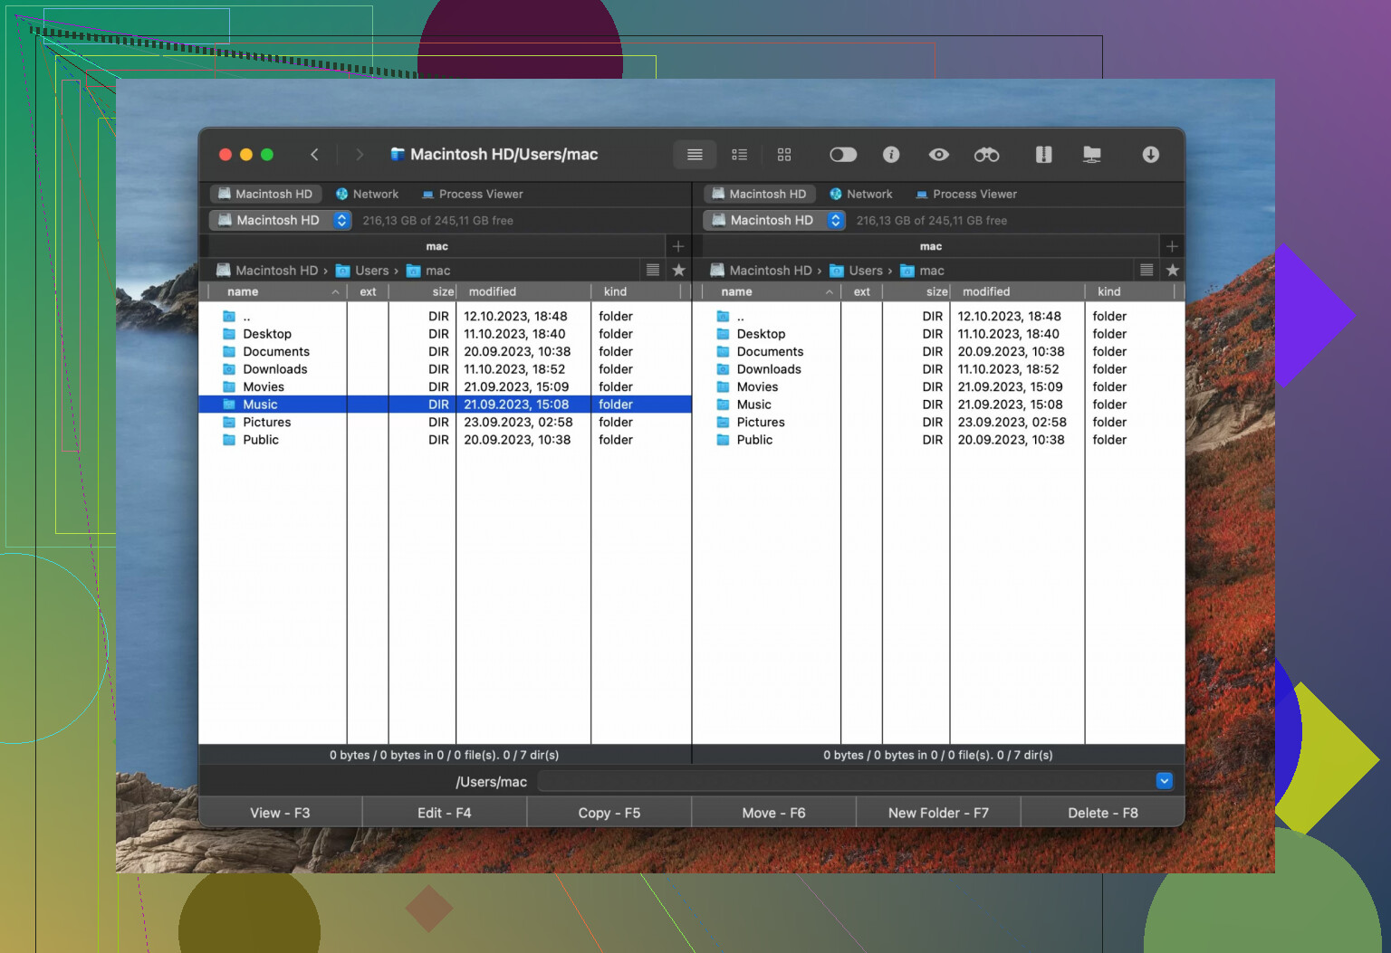Open the info panel icon in toolbar
The image size is (1391, 953).
coord(891,155)
